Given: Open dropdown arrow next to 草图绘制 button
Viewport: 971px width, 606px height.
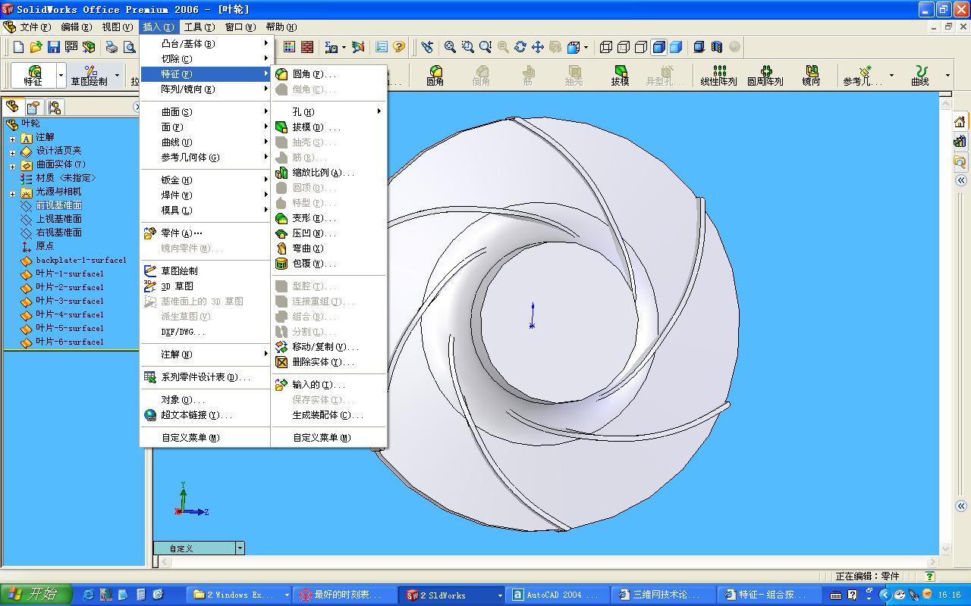Looking at the screenshot, I should (117, 76).
